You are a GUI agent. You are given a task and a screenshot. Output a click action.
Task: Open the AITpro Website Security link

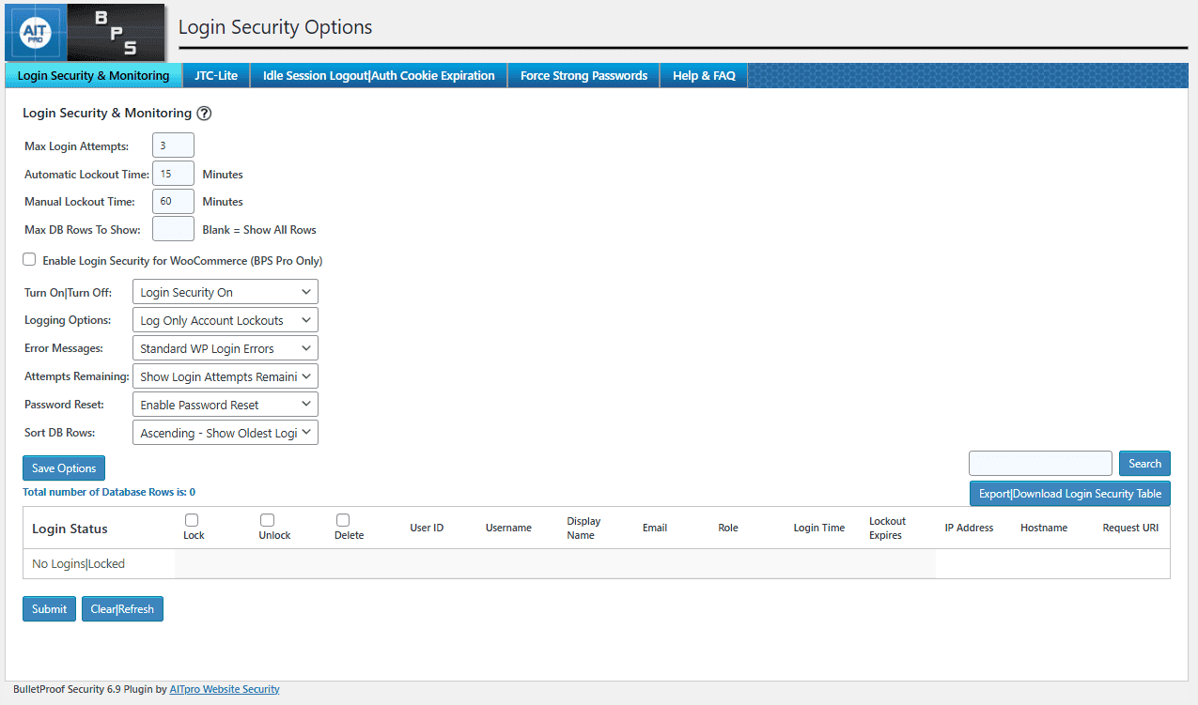[x=225, y=689]
